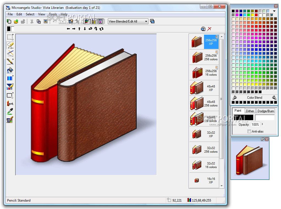Select the 256x256 XP image format

204,42
